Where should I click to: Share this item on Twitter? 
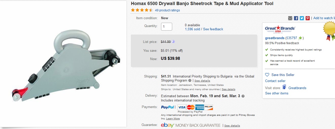(x=302, y=18)
